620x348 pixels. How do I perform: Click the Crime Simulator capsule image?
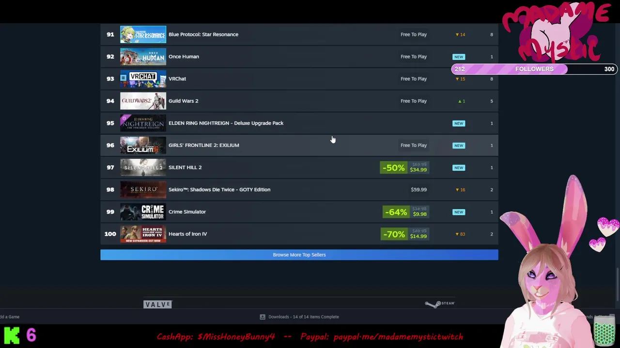[143, 212]
